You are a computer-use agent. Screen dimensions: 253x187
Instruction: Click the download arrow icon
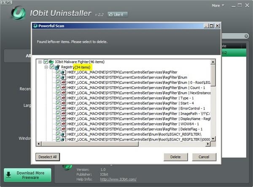click(8, 175)
